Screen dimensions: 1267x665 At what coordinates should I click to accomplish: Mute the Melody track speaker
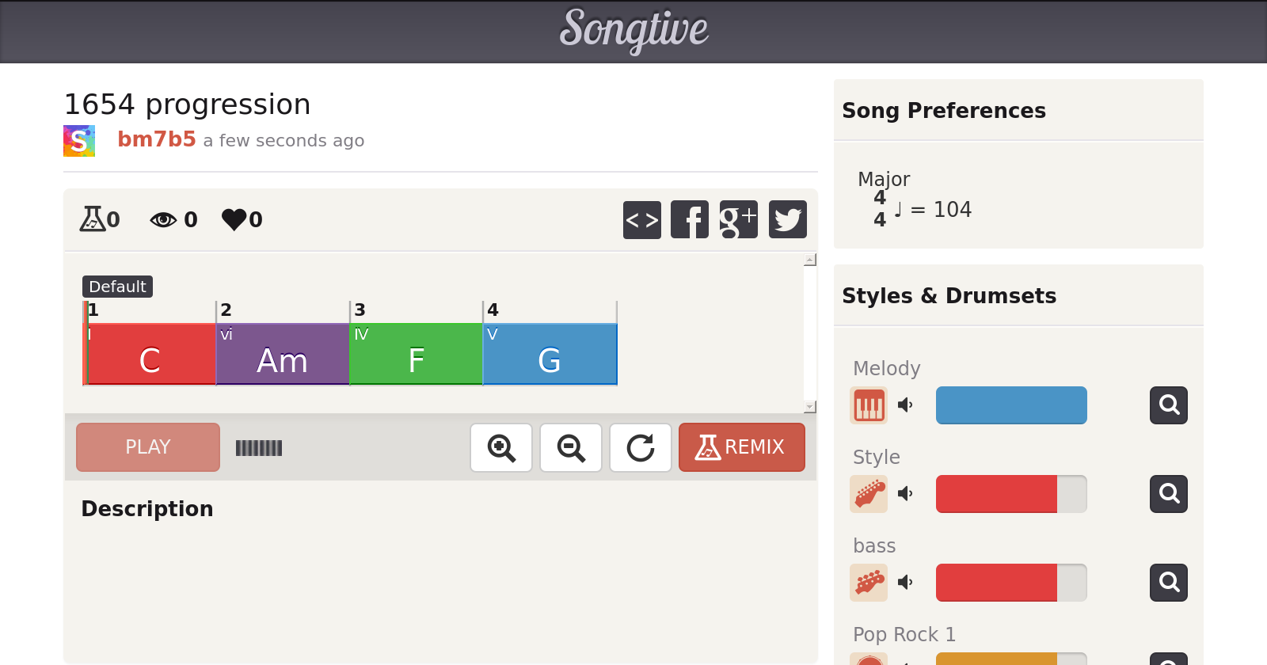coord(905,405)
